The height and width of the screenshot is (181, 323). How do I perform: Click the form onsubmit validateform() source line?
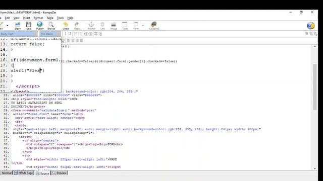point(53,111)
